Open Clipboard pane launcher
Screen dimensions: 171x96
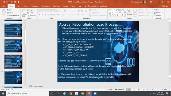coord(20,19)
